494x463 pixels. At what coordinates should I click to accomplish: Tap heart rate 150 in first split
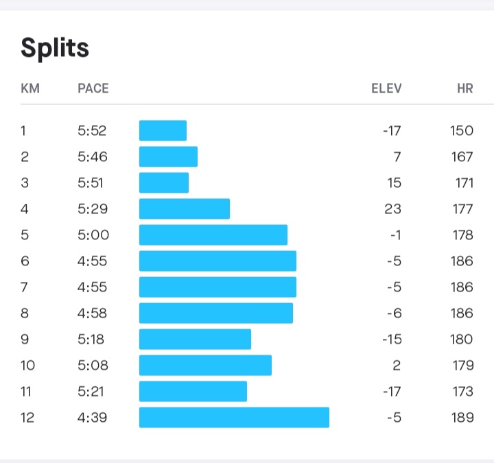coord(462,130)
